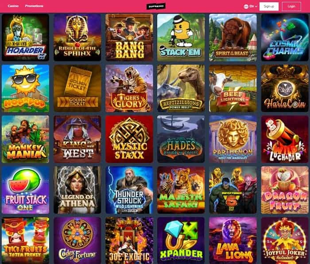Select the Bang Bang slot thumbnail
The height and width of the screenshot is (264, 310).
click(129, 37)
